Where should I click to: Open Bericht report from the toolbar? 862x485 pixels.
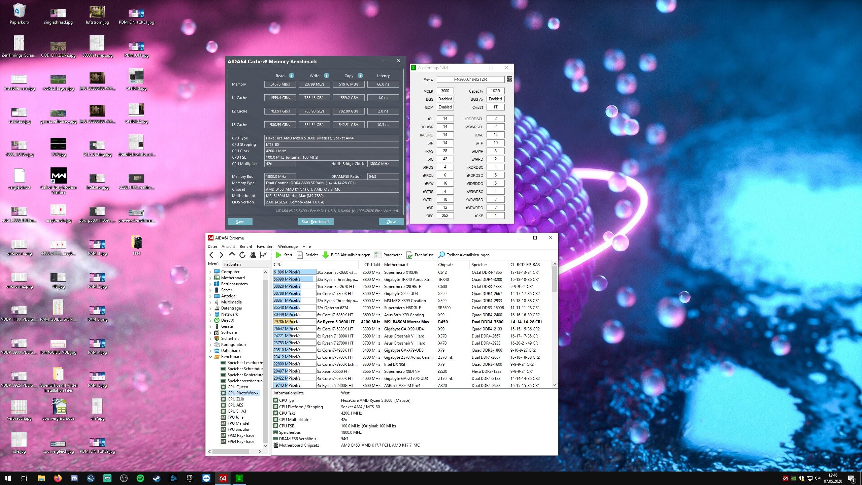307,255
